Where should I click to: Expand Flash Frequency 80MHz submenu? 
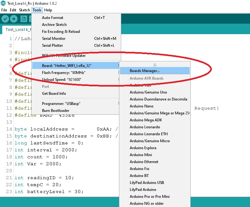[76, 73]
